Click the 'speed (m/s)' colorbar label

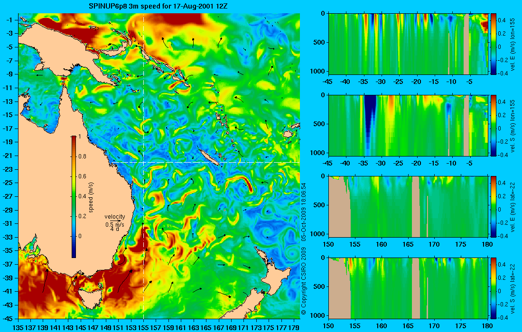pyautogui.click(x=91, y=197)
